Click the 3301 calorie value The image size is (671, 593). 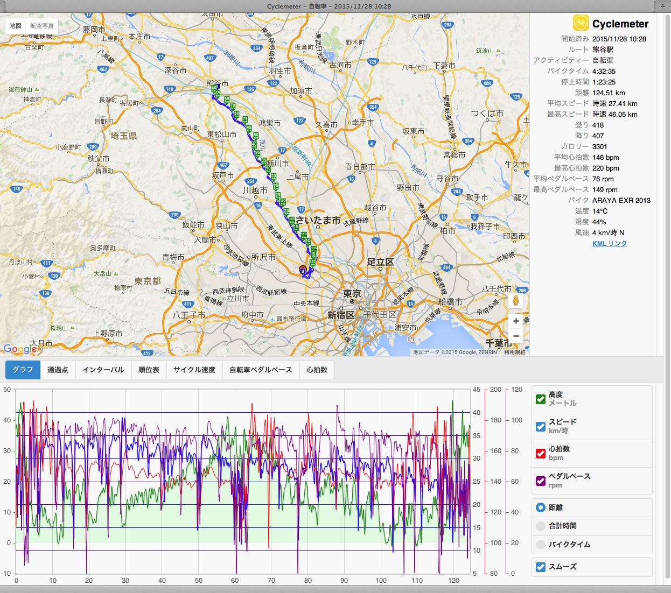click(600, 146)
